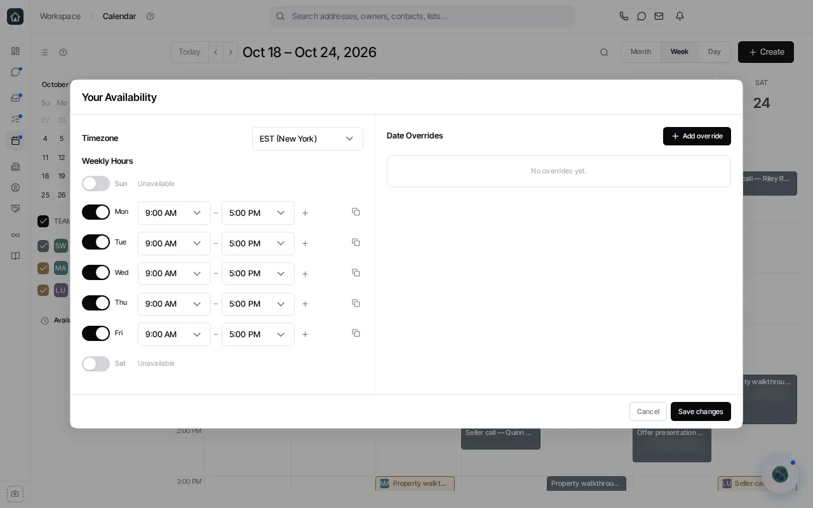
Task: Open Tuesday end time dropdown
Action: [258, 243]
